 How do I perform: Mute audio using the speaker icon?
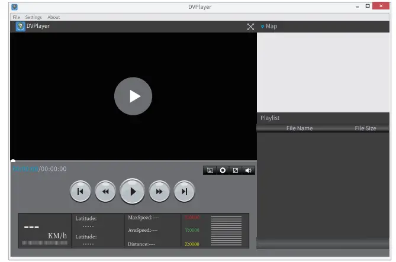(x=248, y=170)
